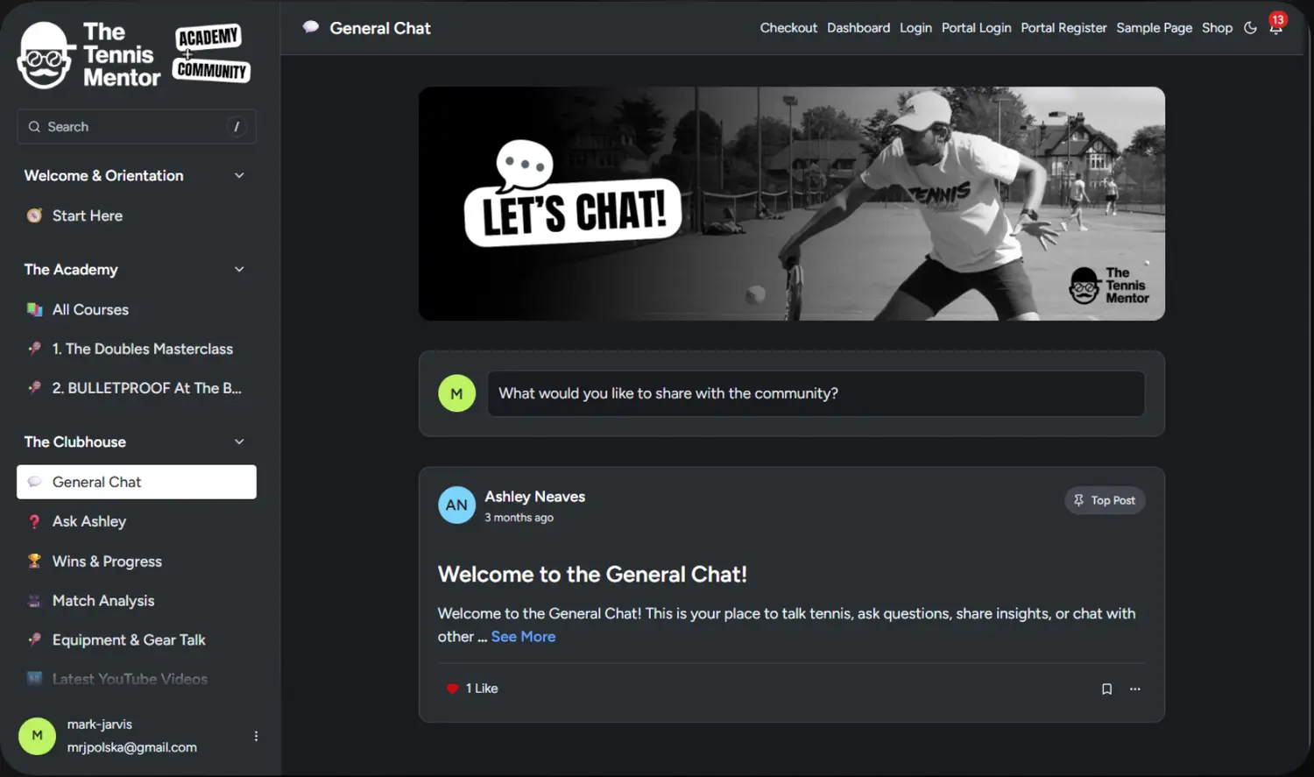Click the Top Post pin badge
Image resolution: width=1314 pixels, height=777 pixels.
[x=1105, y=500]
